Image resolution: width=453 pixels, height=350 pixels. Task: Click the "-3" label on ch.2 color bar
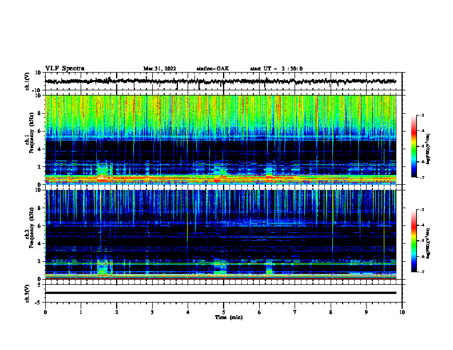pos(422,210)
